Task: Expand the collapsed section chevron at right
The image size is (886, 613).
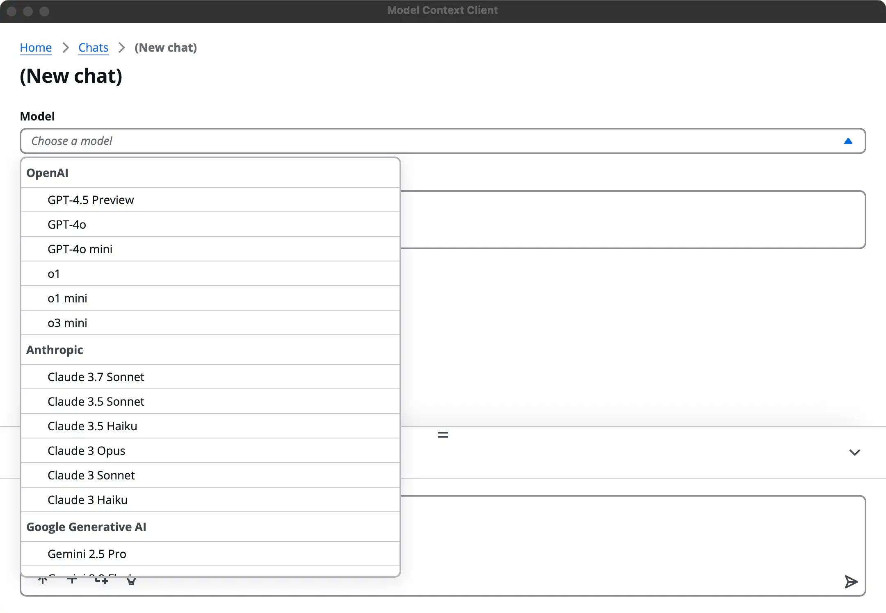Action: tap(854, 452)
